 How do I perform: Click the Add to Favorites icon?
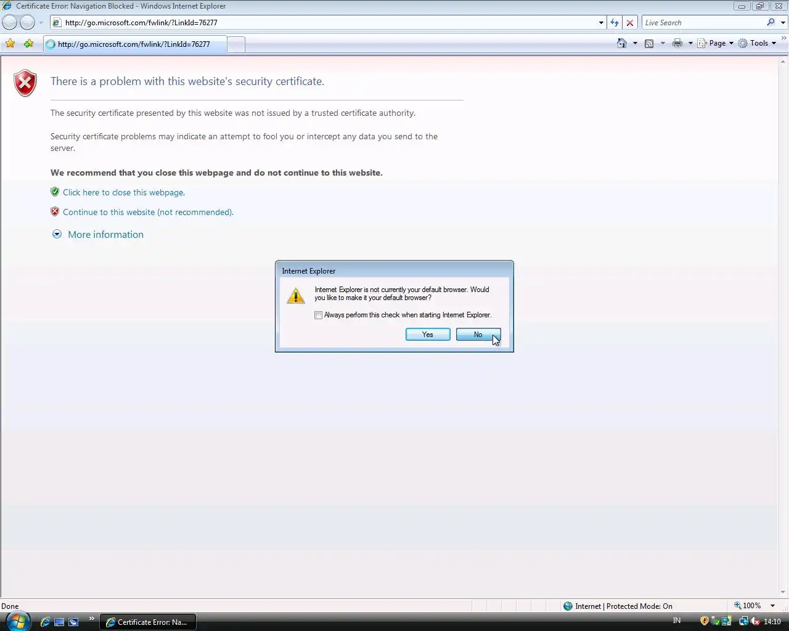pyautogui.click(x=28, y=44)
